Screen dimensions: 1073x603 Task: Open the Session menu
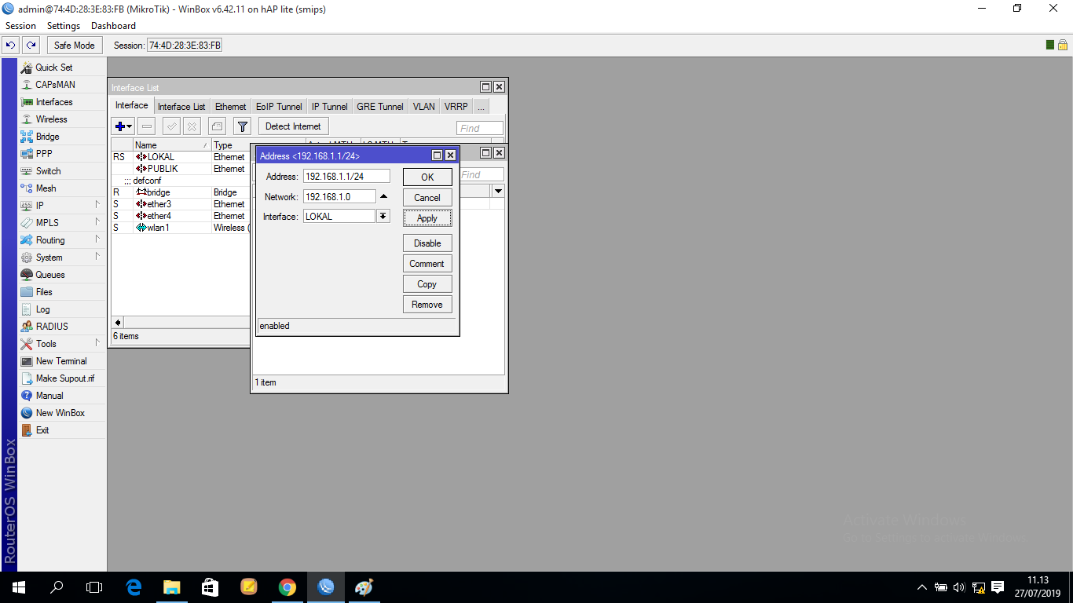[20, 26]
